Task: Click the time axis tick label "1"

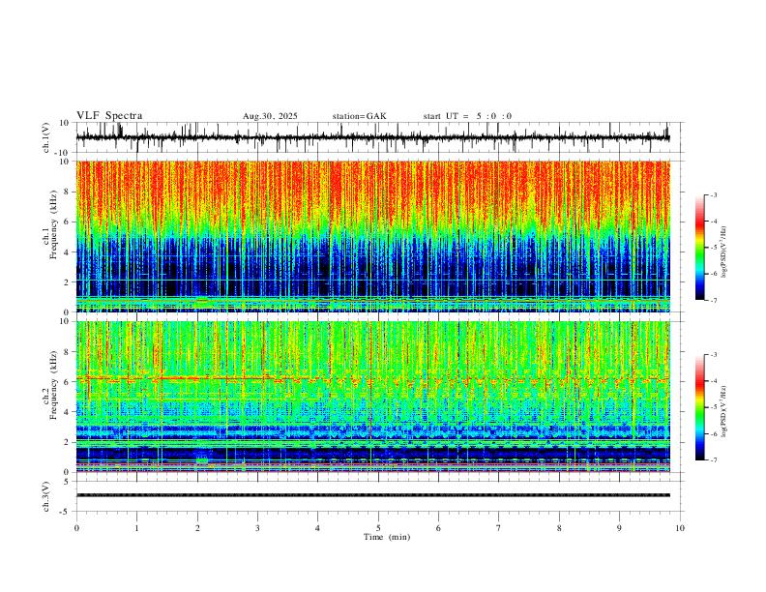Action: (136, 528)
